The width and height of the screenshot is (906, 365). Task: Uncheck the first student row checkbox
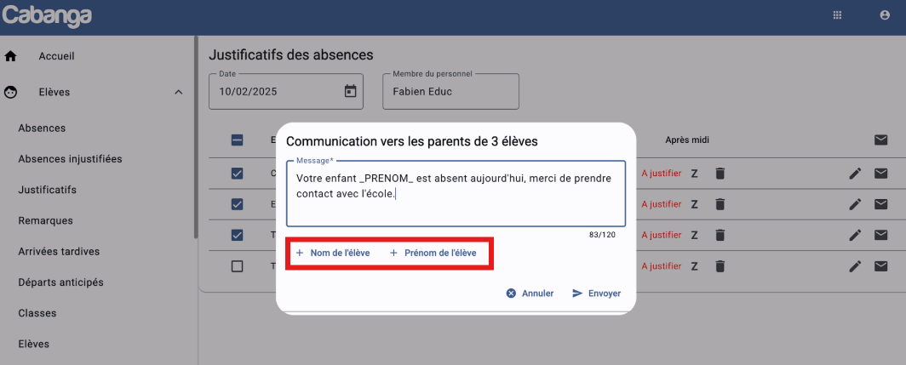tap(238, 174)
